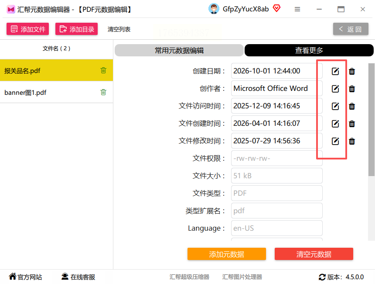Click 添加文件 button

(28, 29)
